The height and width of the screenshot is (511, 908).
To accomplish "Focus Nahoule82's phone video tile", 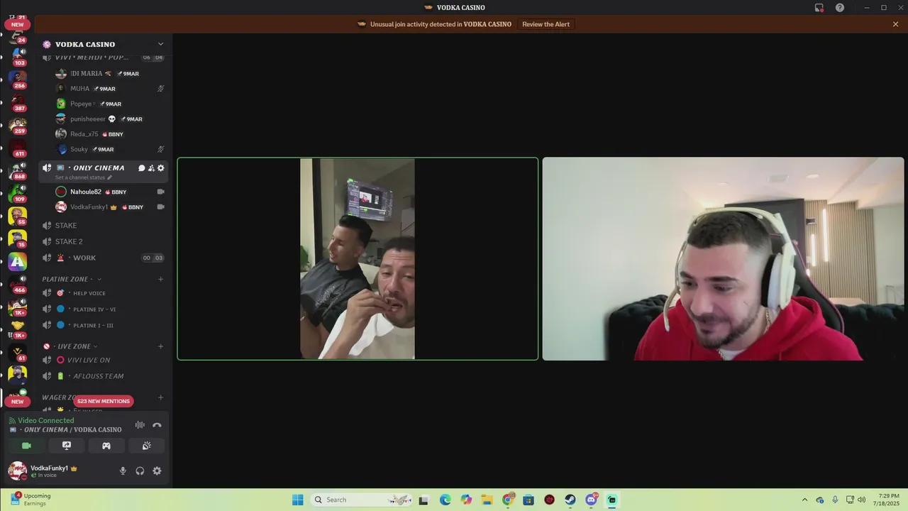I will 358,258.
